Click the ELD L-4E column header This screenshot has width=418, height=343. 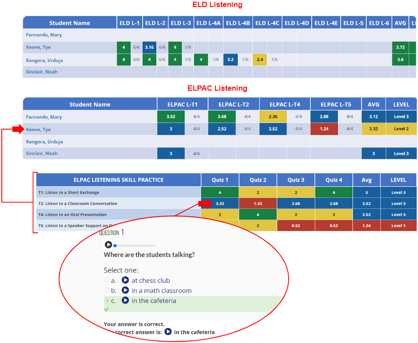(326, 23)
